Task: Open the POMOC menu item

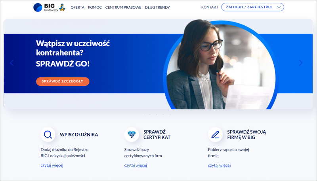Action: coord(95,8)
